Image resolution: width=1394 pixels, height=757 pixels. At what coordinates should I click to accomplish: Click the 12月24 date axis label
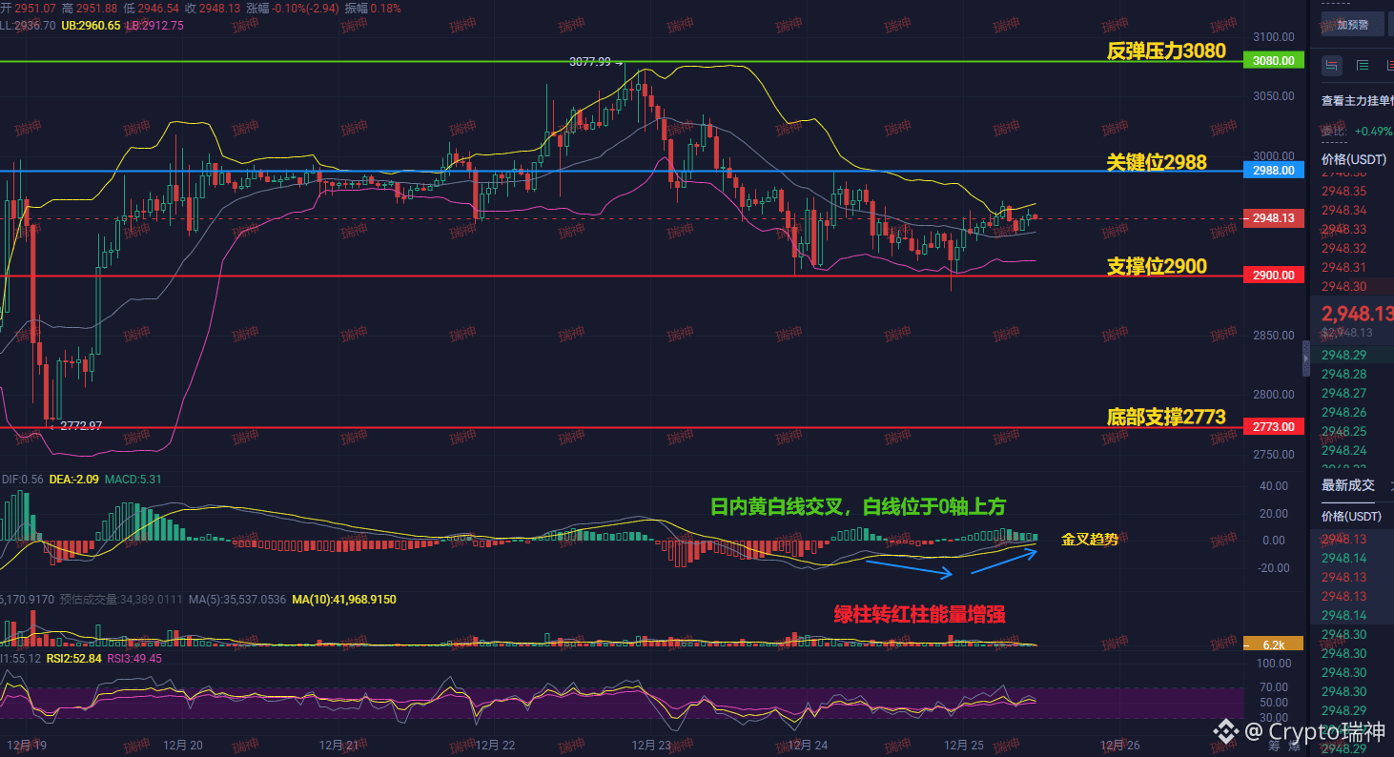pos(807,745)
